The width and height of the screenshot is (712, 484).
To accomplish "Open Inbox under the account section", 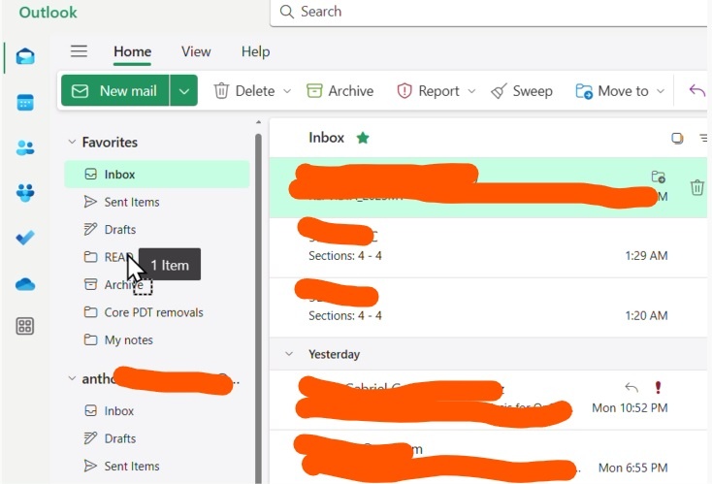I will [157, 410].
